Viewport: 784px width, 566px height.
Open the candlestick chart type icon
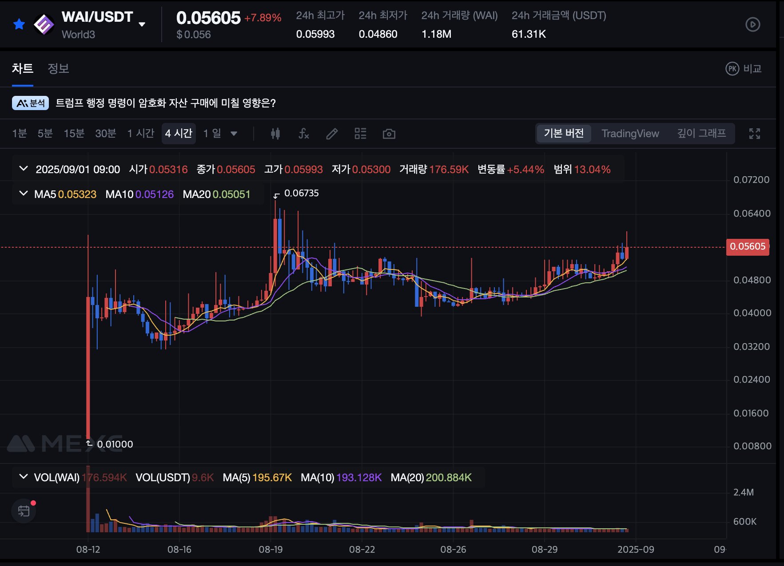click(275, 134)
